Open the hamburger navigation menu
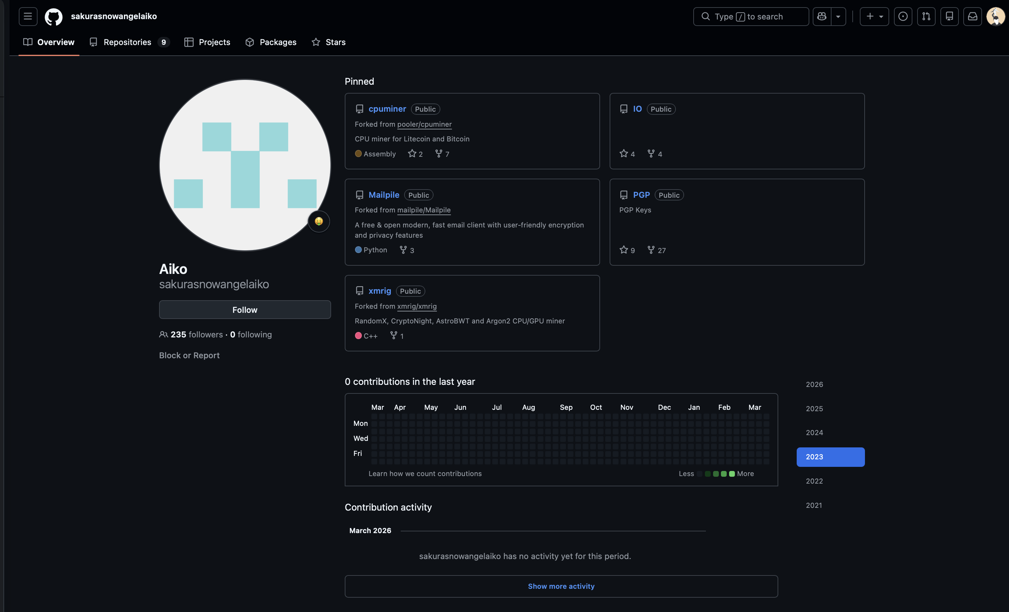The width and height of the screenshot is (1009, 612). 28,16
